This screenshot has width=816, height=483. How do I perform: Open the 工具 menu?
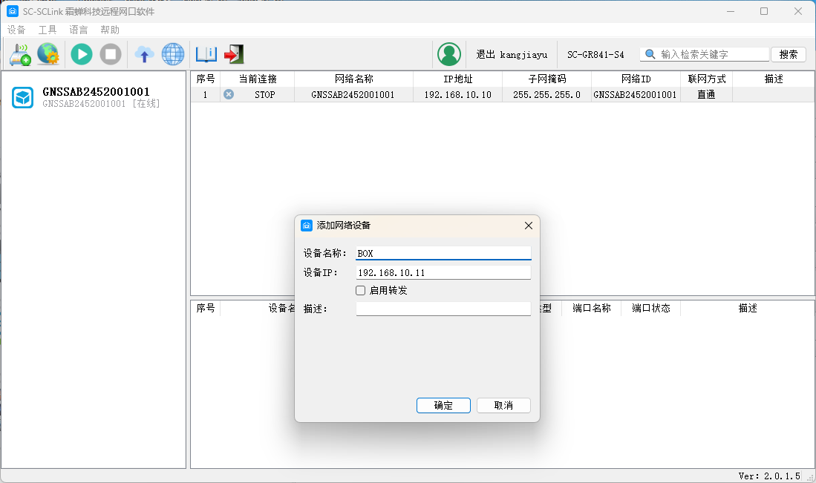click(48, 30)
